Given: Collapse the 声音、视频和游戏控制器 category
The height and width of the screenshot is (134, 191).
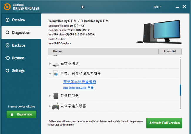Looking at the screenshot, I should pos(50,74).
